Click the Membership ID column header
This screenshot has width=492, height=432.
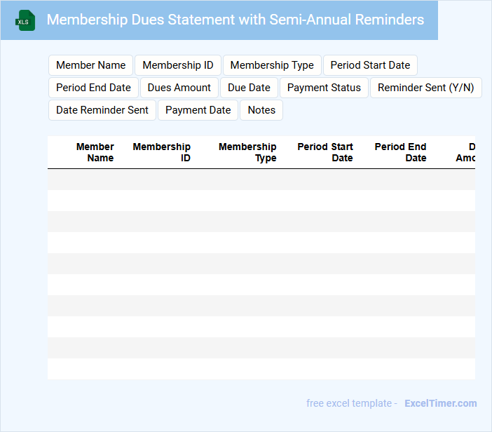pos(162,152)
